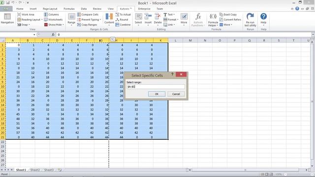Click the zoom slider in status bar
The height and width of the screenshot is (177, 315).
point(299,175)
